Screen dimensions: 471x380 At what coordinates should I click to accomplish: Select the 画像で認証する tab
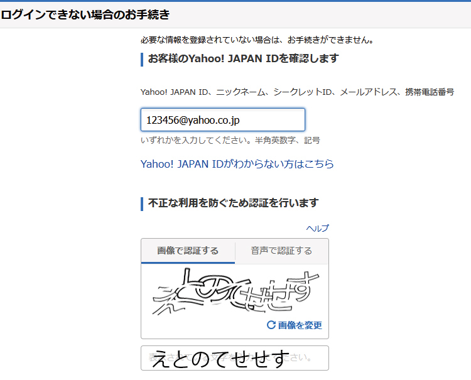188,251
